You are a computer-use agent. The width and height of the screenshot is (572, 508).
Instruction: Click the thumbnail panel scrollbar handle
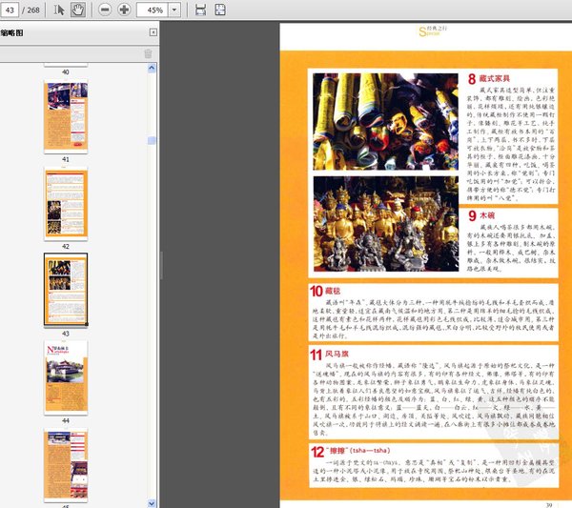[152, 141]
